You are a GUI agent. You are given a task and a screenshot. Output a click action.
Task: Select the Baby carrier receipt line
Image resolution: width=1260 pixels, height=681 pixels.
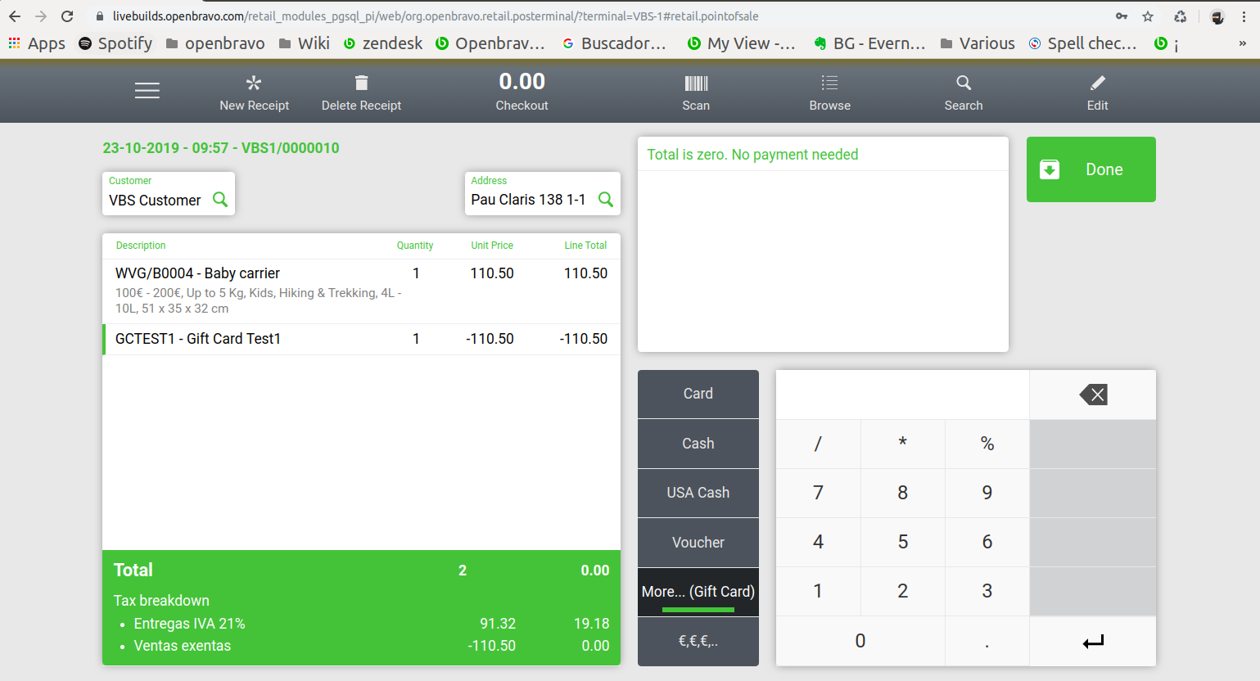[x=361, y=291]
